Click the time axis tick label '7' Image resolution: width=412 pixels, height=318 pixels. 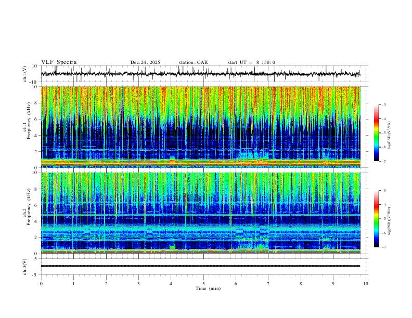268,284
